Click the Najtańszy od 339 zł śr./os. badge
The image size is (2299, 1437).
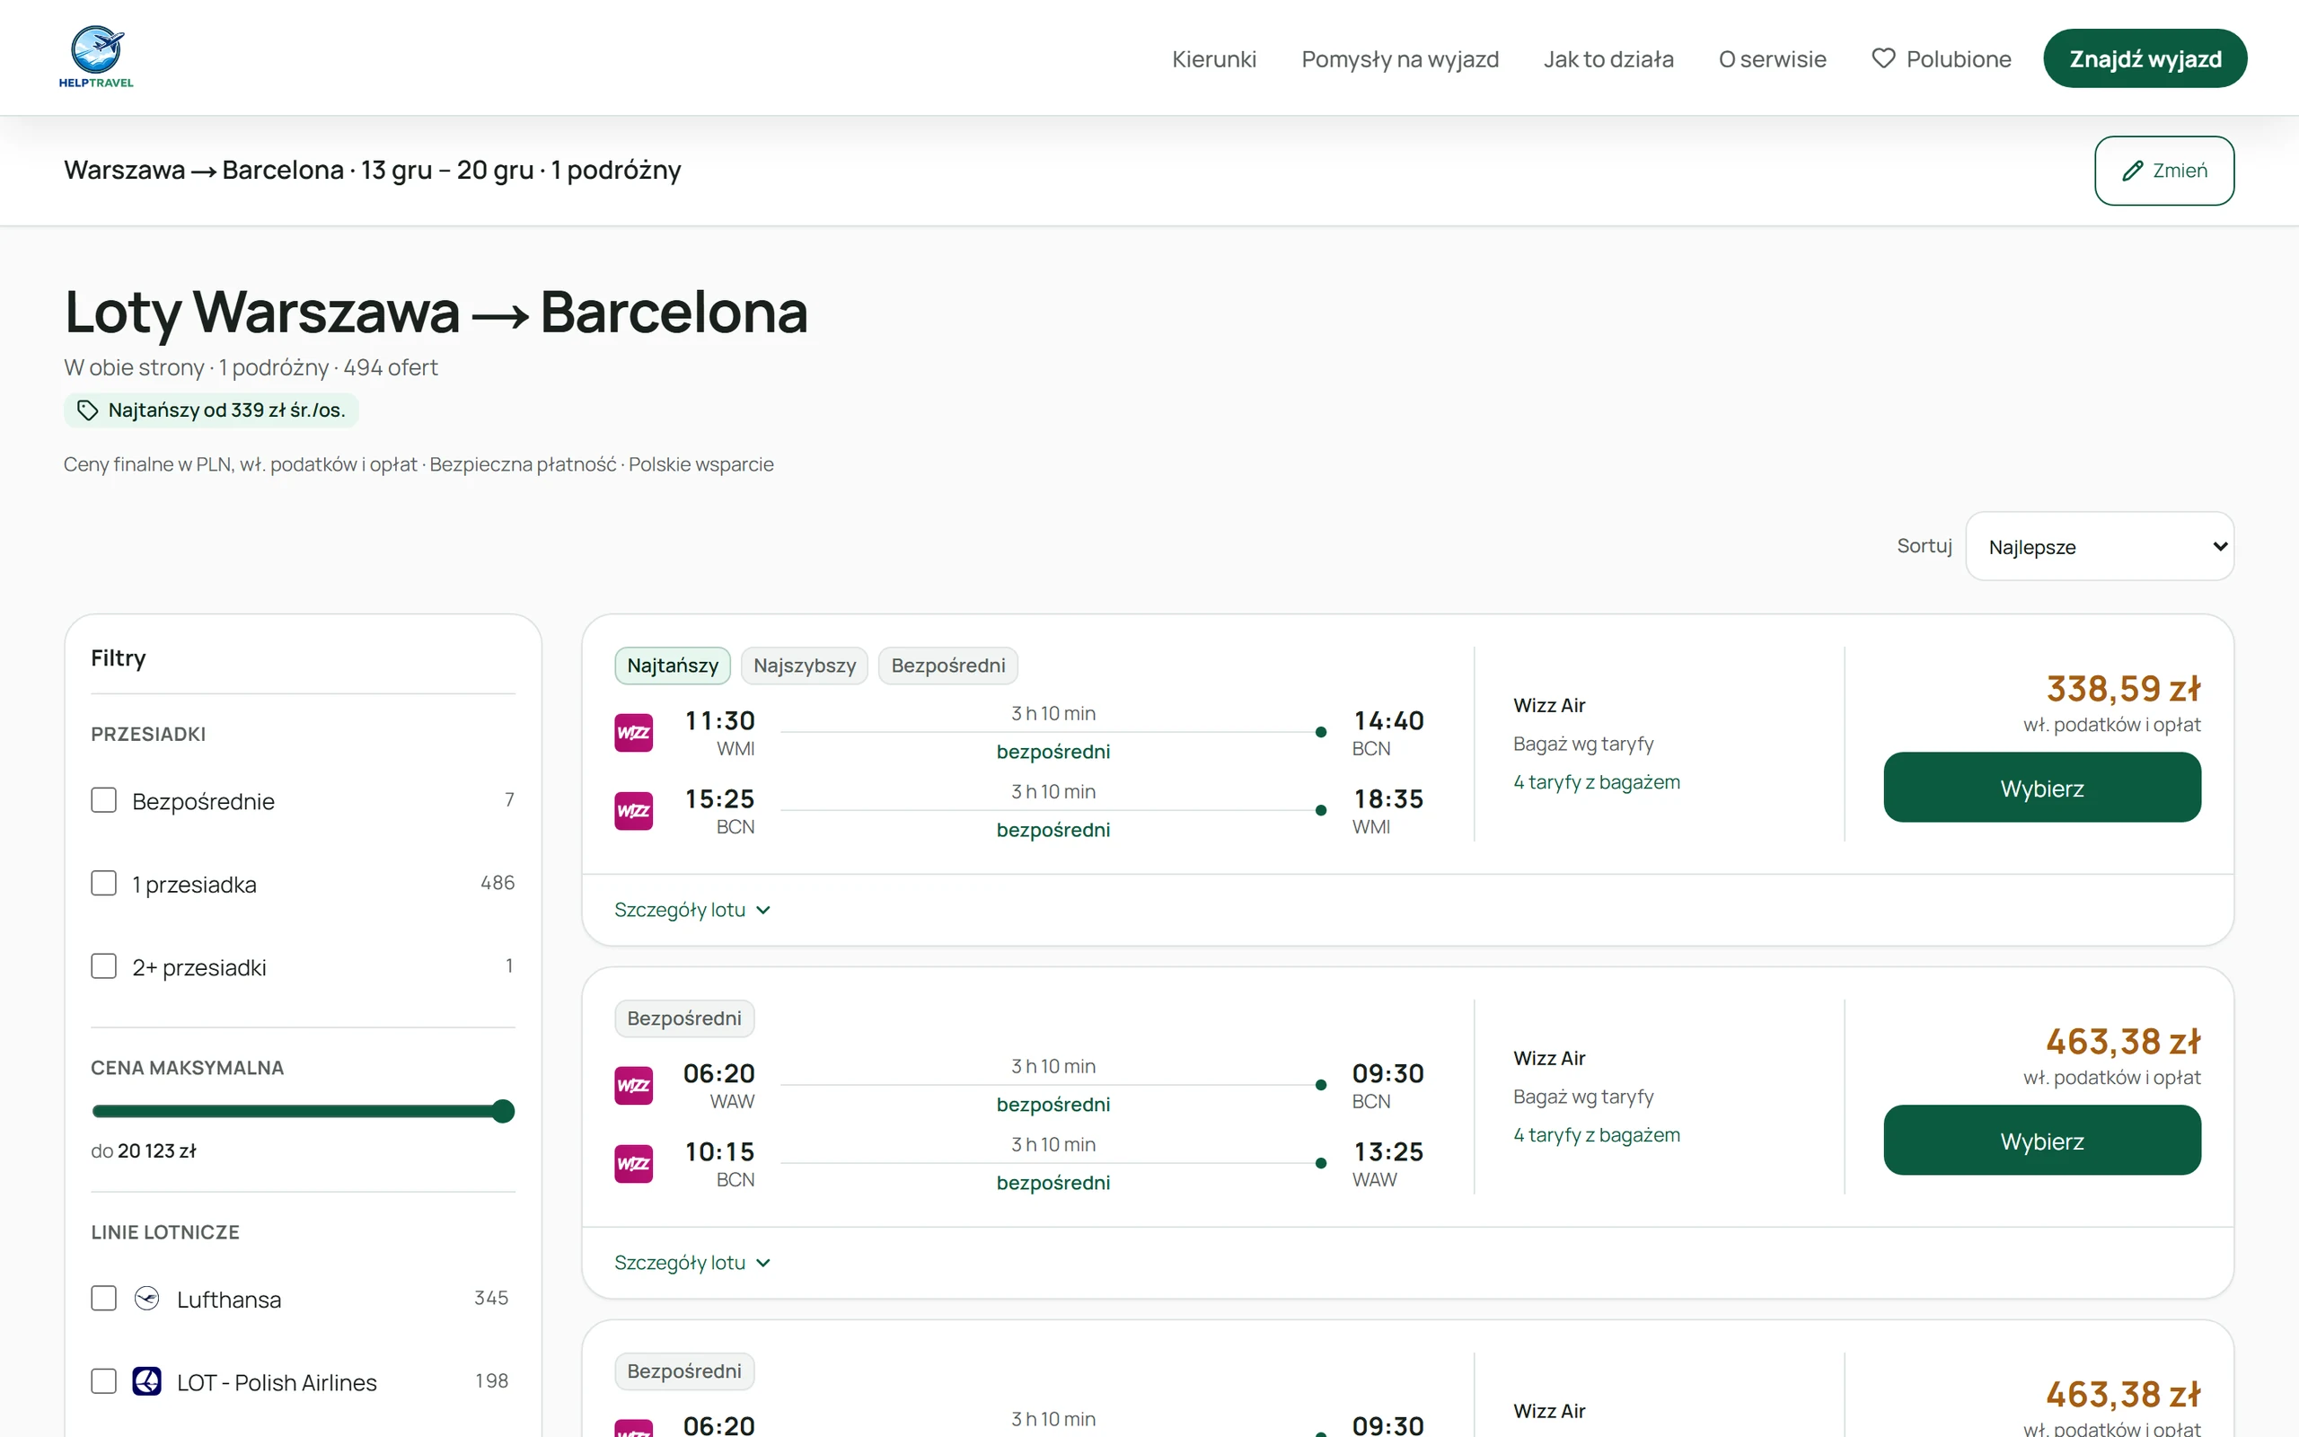coord(211,410)
